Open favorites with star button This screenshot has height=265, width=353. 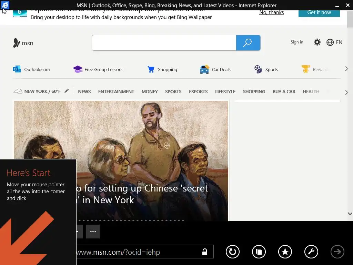pyautogui.click(x=285, y=252)
